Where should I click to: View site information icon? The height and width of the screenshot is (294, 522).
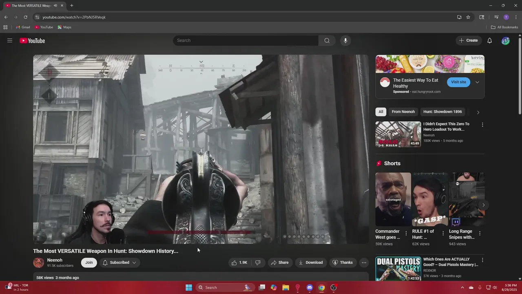pos(37,17)
